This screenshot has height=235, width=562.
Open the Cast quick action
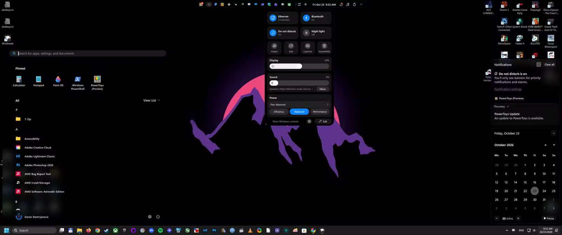291,48
